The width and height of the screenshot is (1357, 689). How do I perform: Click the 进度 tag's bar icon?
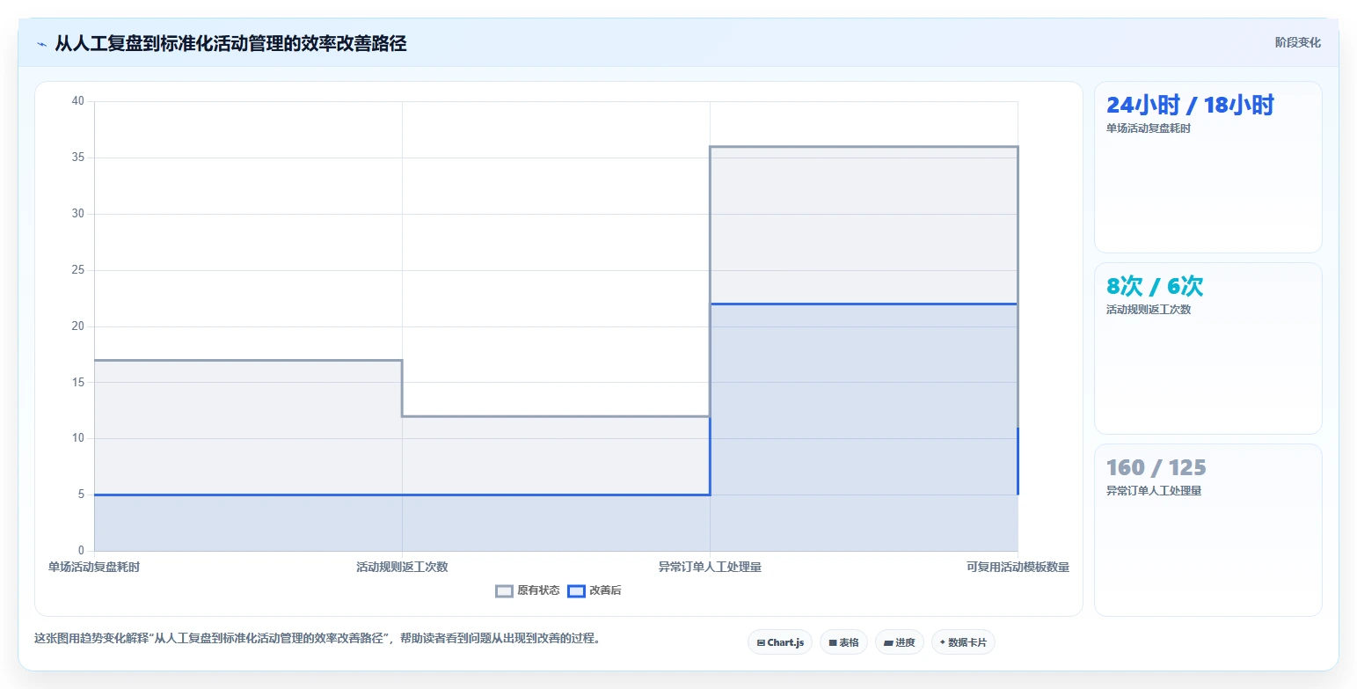point(888,643)
